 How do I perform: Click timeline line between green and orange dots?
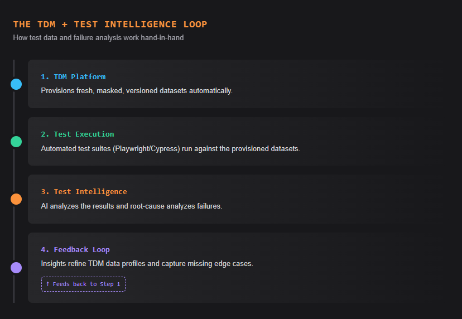click(14, 171)
